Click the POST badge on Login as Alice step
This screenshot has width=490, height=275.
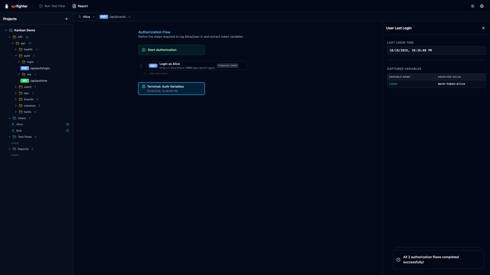(153, 66)
